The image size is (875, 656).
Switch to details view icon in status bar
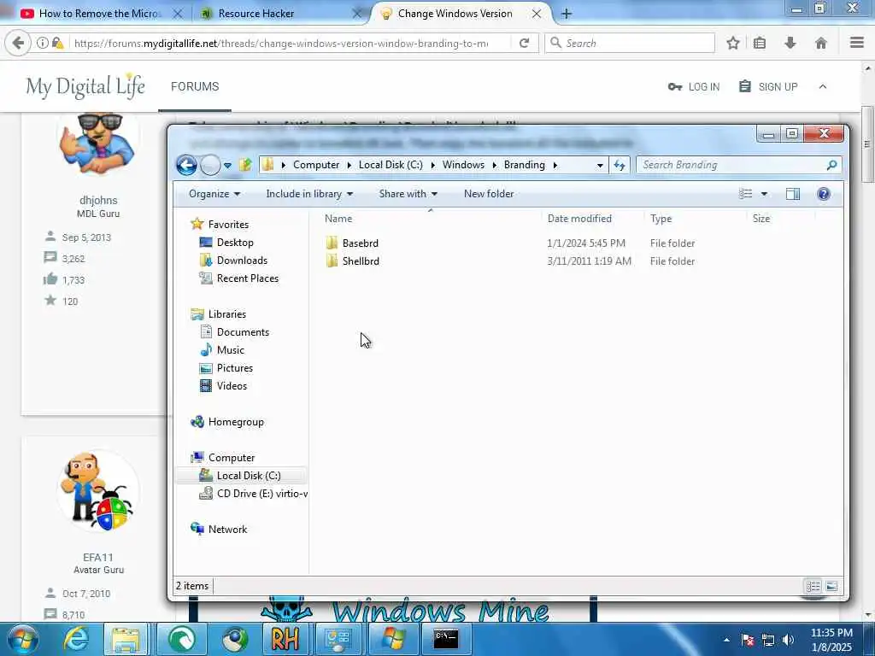(813, 586)
